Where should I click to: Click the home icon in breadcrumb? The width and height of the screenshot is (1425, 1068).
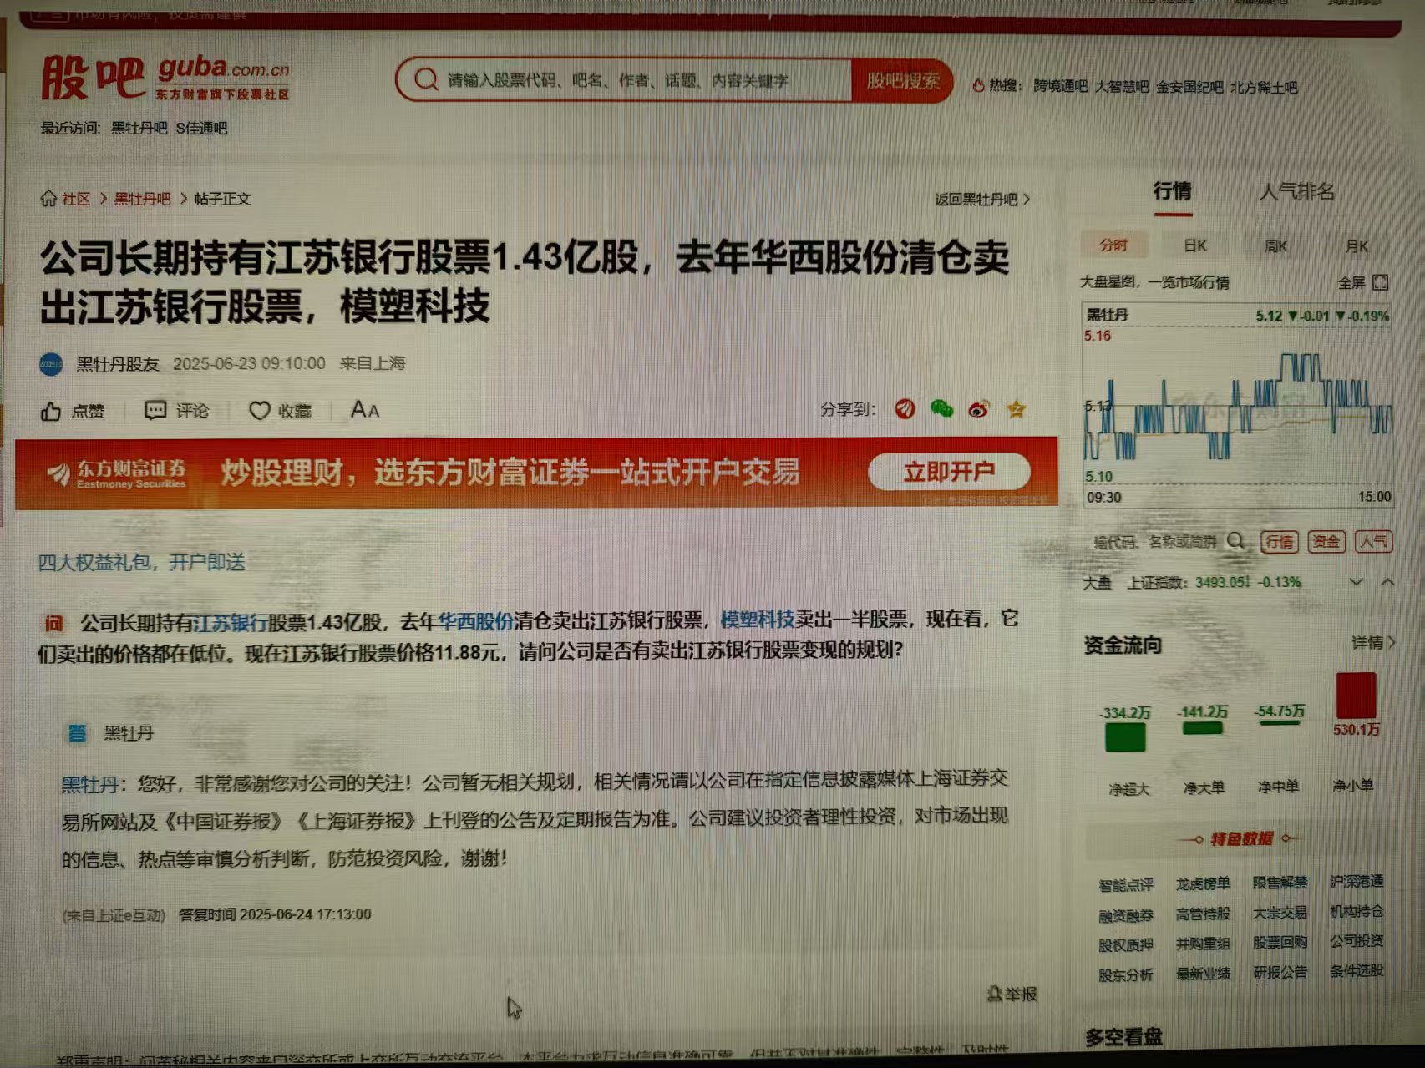click(48, 199)
